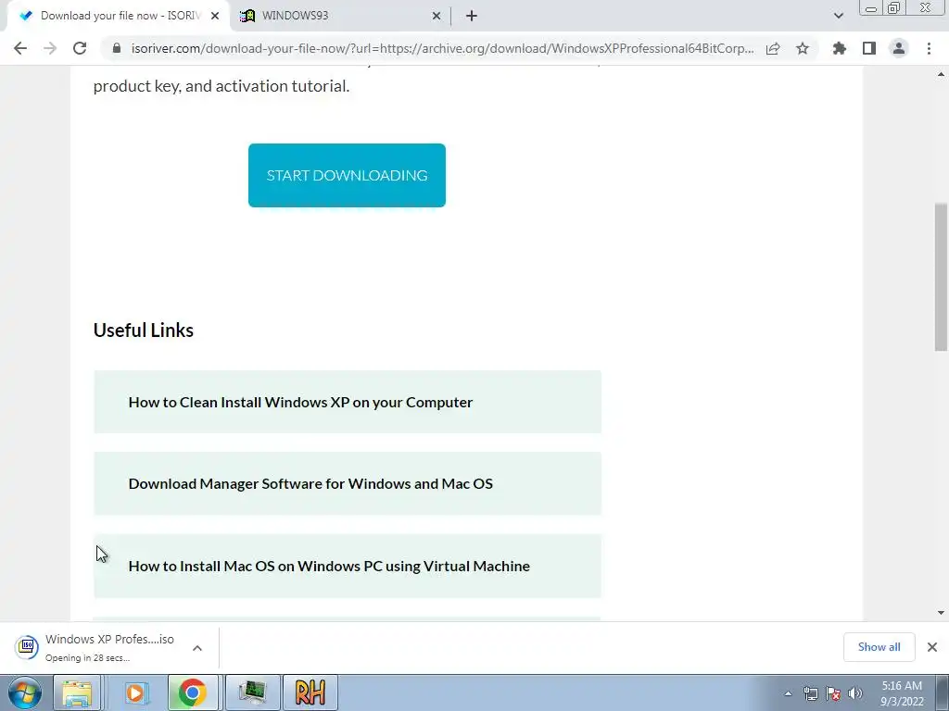This screenshot has width=949, height=711.
Task: Expand the tab search chevron
Action: click(838, 16)
